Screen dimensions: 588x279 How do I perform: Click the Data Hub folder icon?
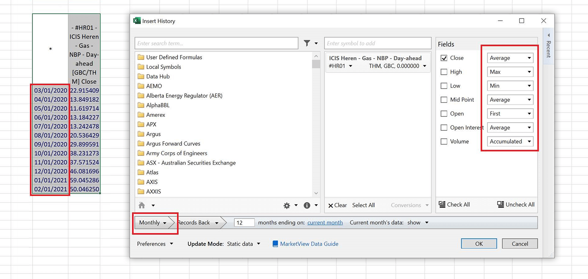click(140, 76)
